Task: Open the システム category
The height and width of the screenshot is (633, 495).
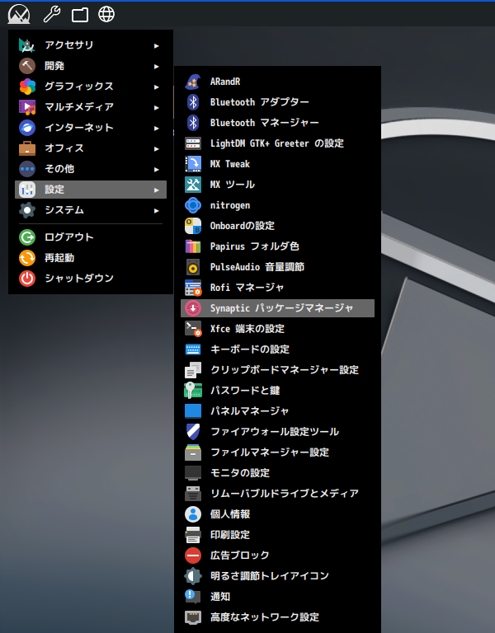Action: (x=91, y=210)
